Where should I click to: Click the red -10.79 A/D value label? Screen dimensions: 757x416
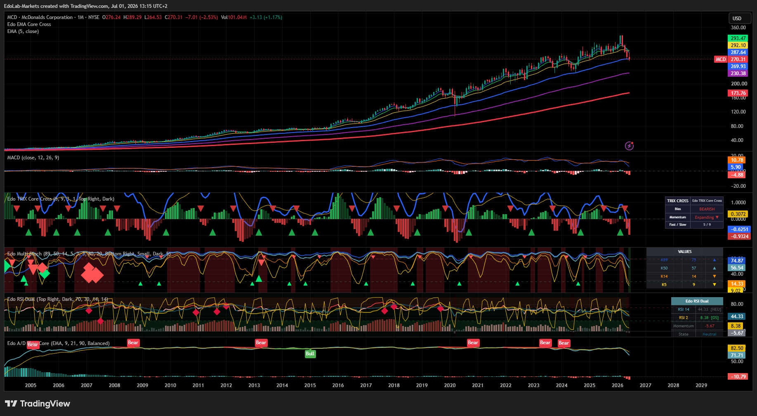click(x=738, y=377)
